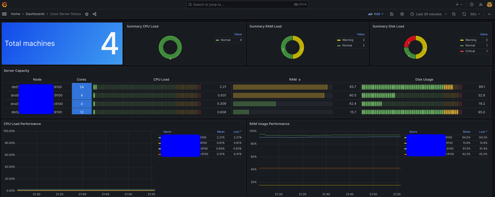Toggle Normal series in CPU Load legend

(x=225, y=40)
